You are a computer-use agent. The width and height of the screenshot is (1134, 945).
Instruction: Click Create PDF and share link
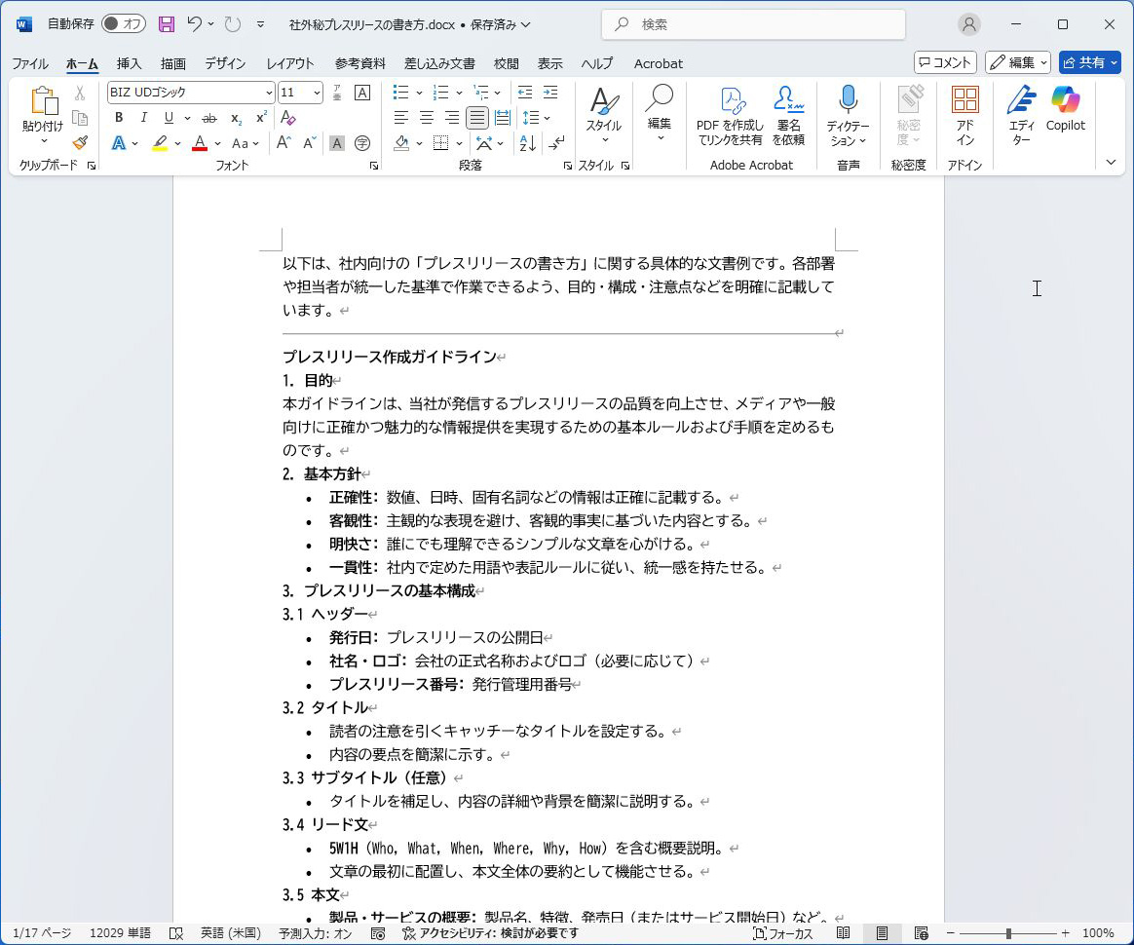coord(730,115)
